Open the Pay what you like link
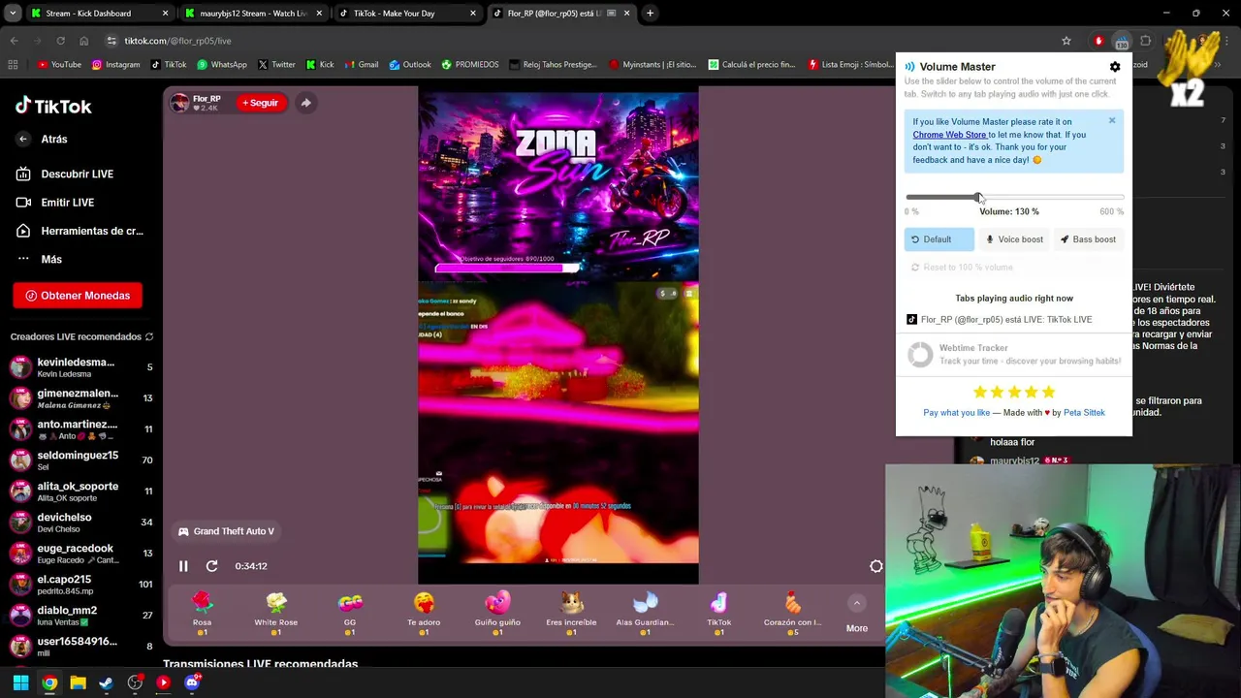The height and width of the screenshot is (698, 1241). click(956, 413)
